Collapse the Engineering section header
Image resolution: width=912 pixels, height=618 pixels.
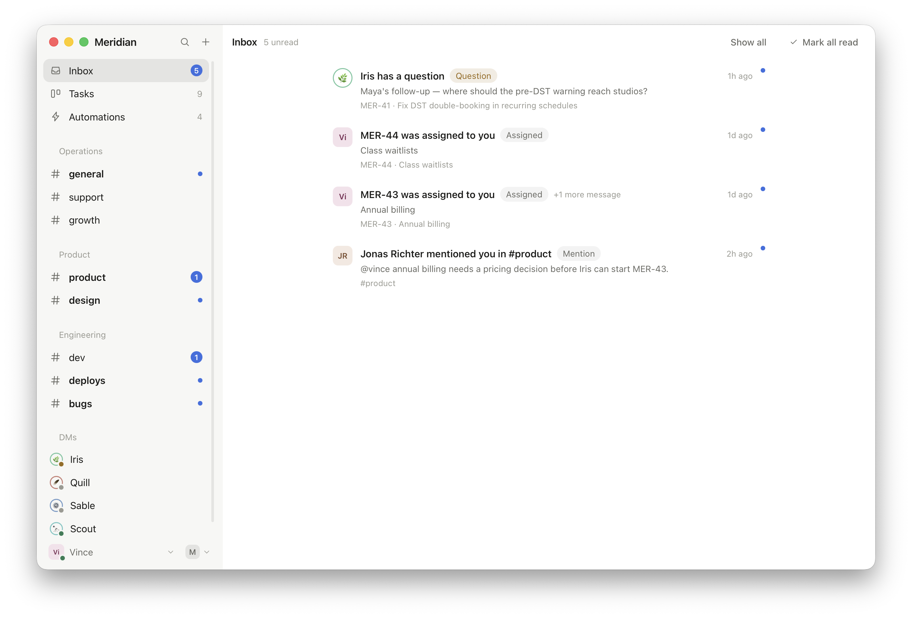83,335
